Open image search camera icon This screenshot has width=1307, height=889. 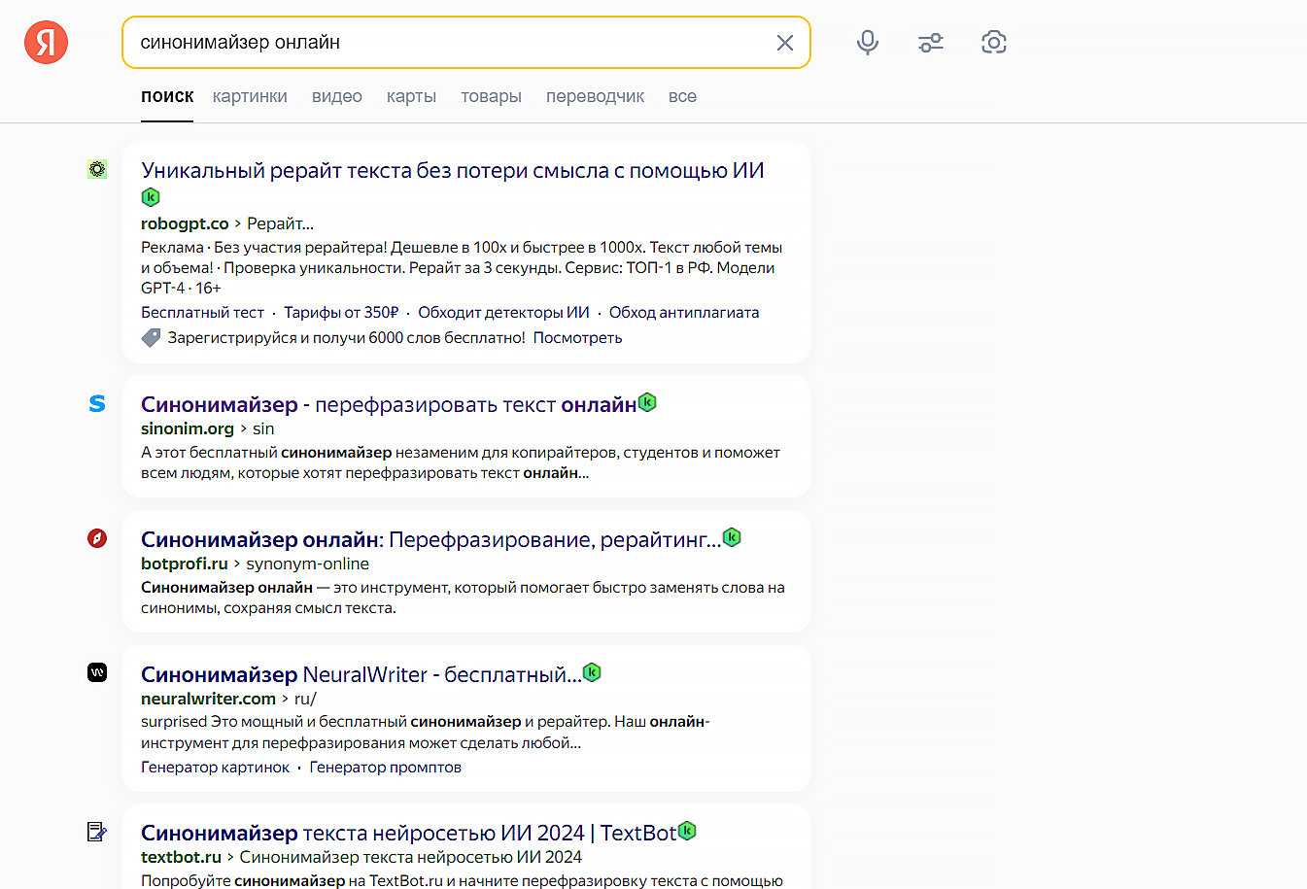click(994, 43)
